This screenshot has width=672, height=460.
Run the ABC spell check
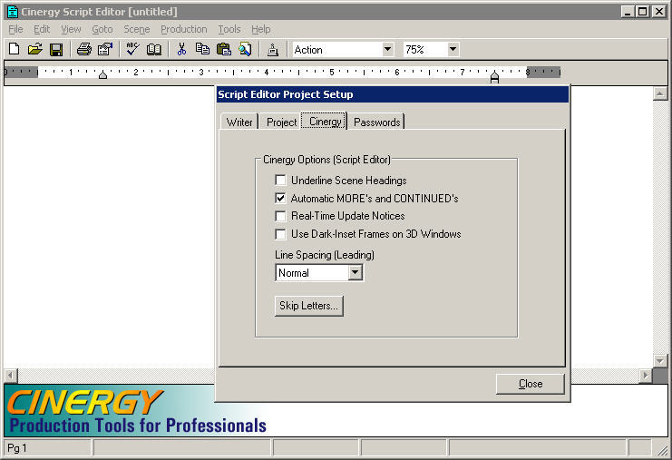tap(132, 49)
